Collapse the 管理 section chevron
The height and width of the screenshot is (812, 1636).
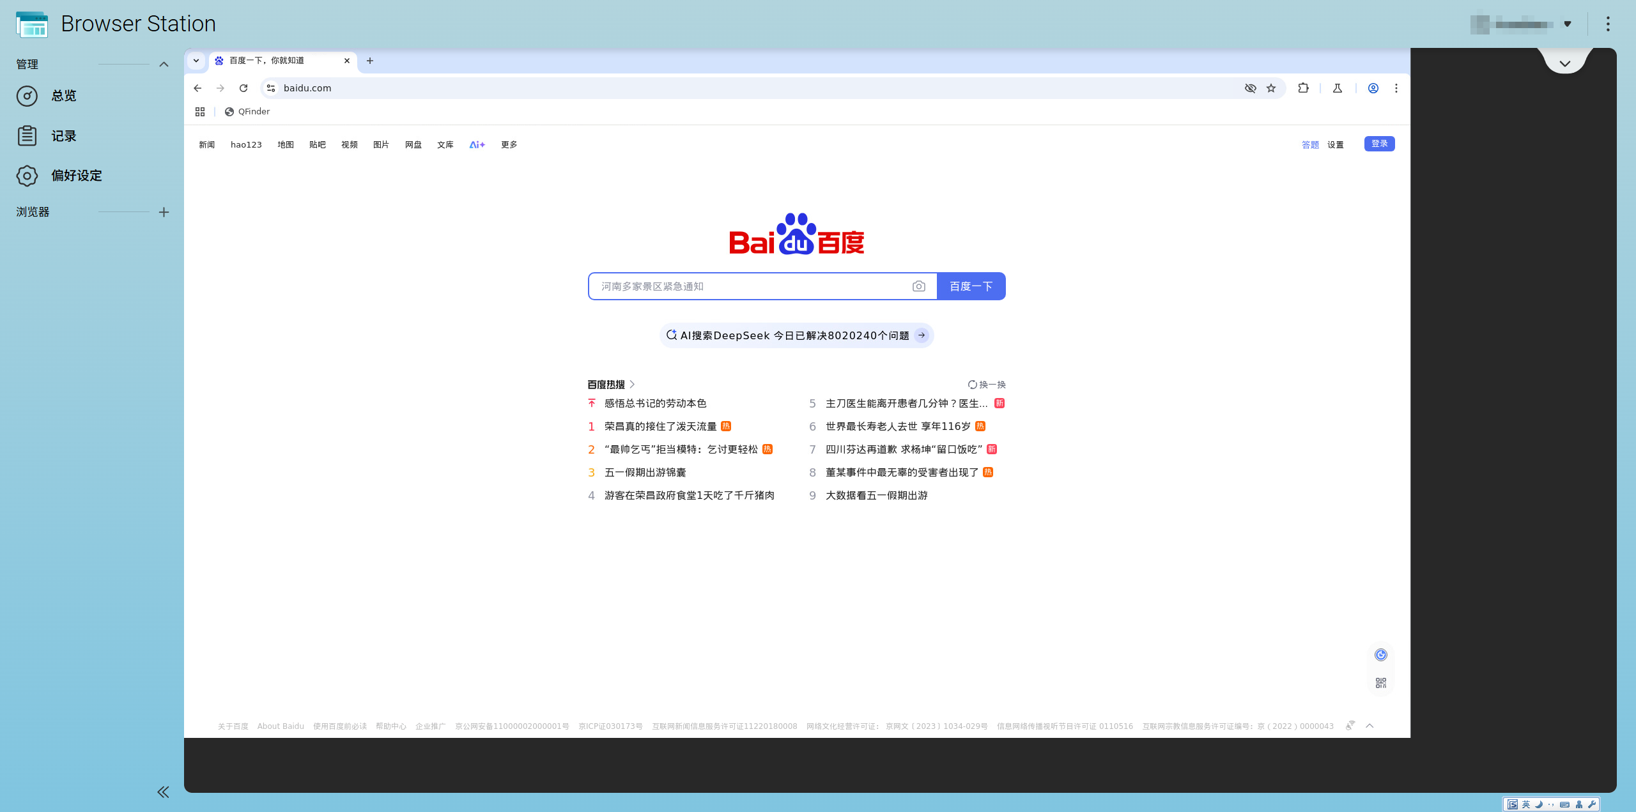(x=164, y=65)
